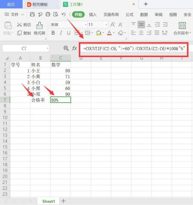Open the 公式 ribbon tab

coord(129,15)
